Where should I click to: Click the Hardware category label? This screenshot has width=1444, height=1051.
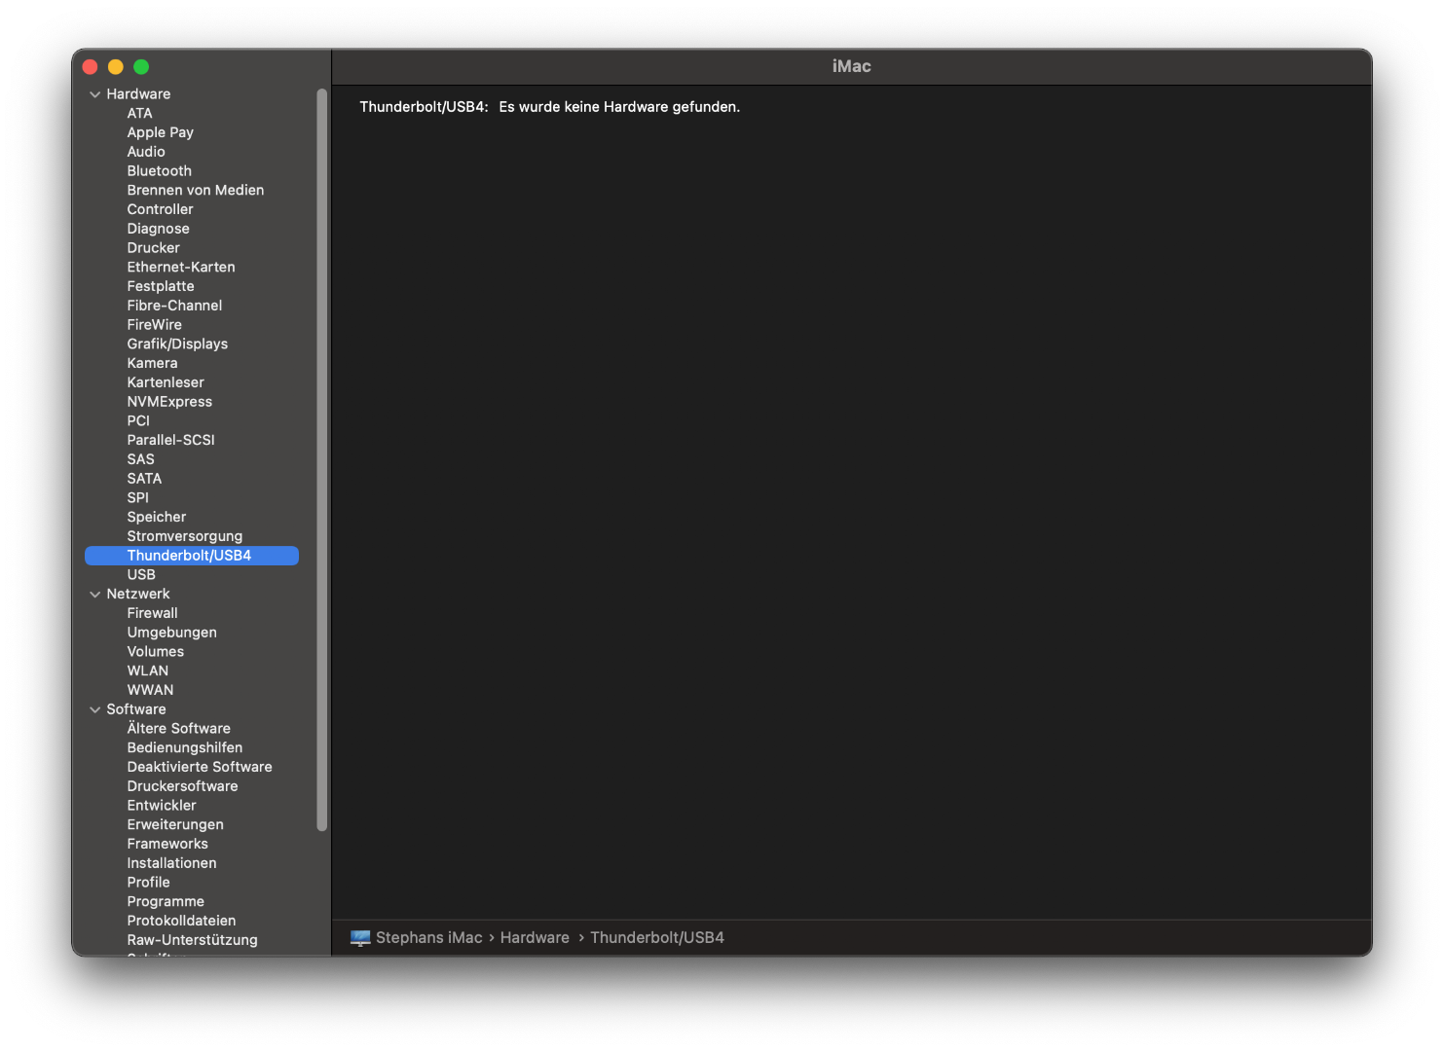pos(138,94)
